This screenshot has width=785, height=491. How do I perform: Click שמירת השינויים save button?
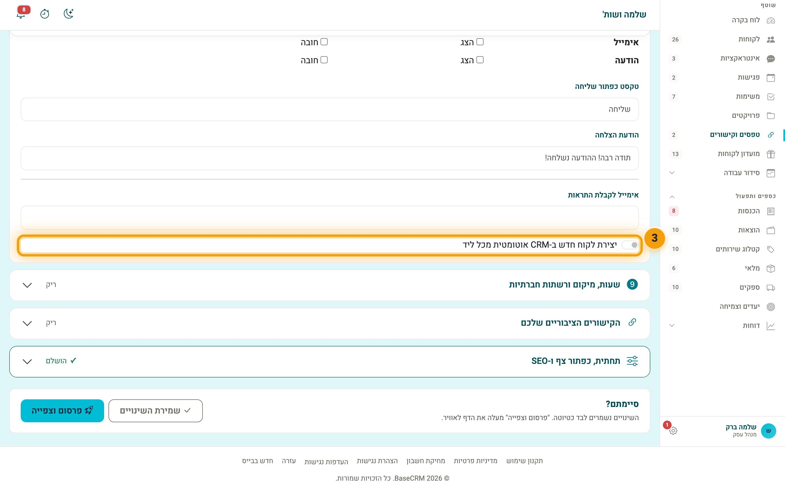155,411
